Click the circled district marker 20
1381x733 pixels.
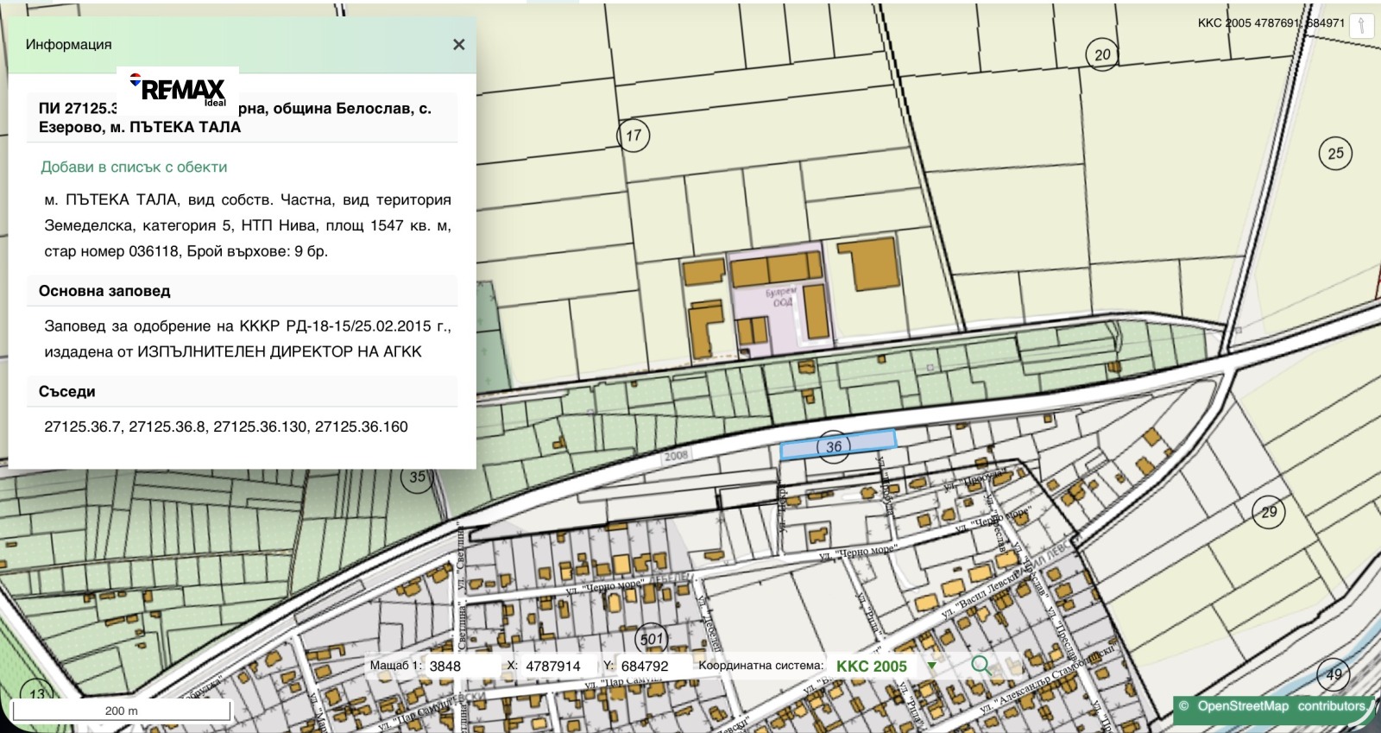pyautogui.click(x=1102, y=54)
